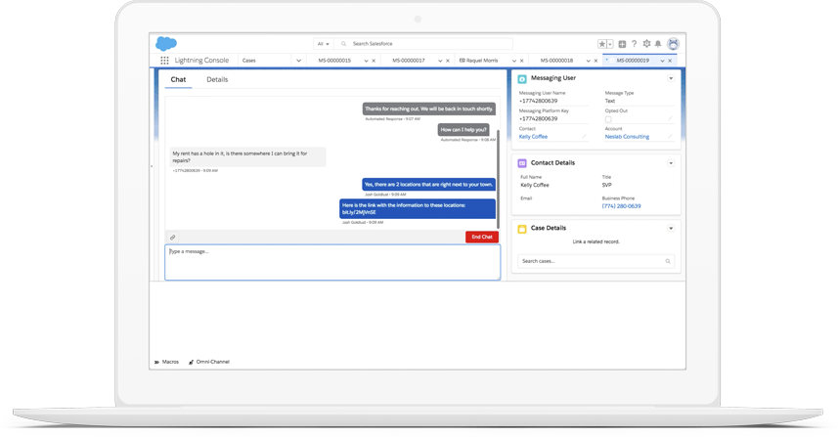Screen dimensions: 838x437
Task: Switch to the Details tab
Action: (217, 80)
